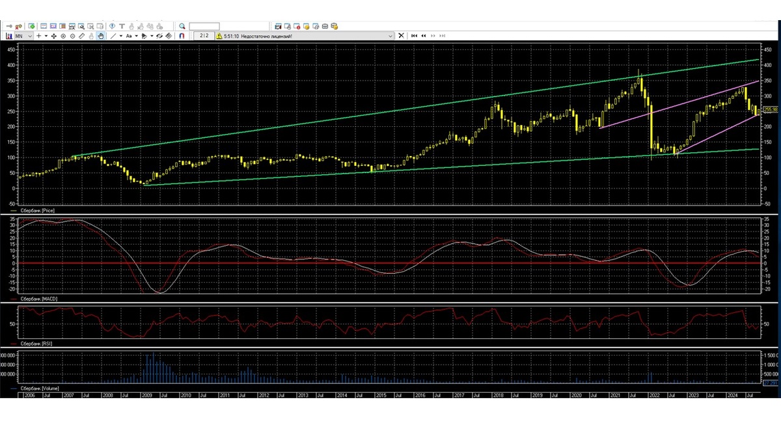Jump to first with the |<< button
The height and width of the screenshot is (439, 781).
(x=414, y=36)
